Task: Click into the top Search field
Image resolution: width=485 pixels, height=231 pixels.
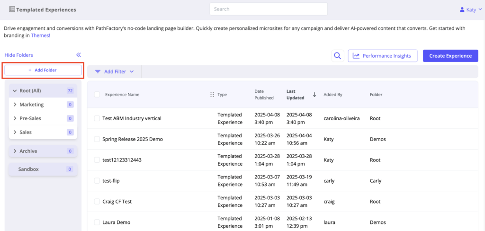Action: [x=269, y=9]
